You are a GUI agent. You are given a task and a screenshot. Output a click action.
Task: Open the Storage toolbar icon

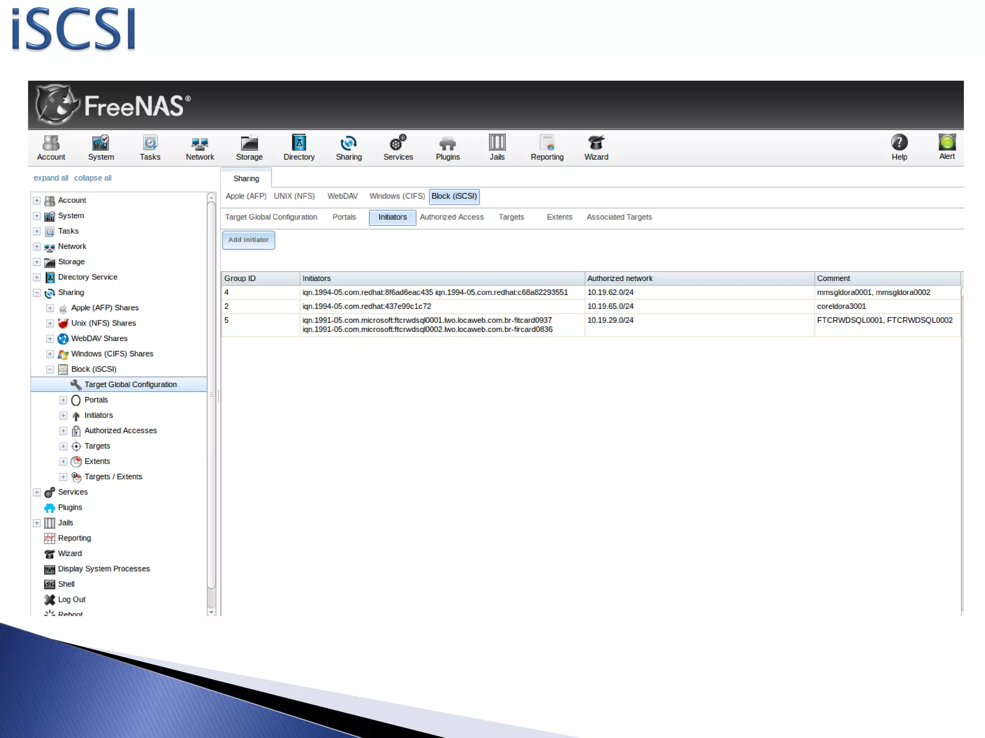pyautogui.click(x=249, y=143)
